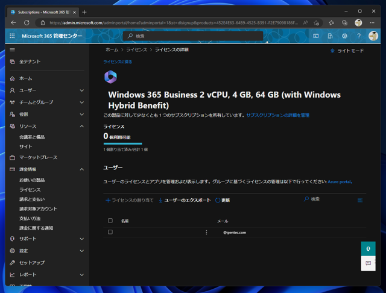Select 会議室と備品 under リソース
The image size is (386, 293).
click(32, 137)
